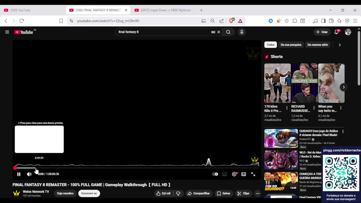Show next Shorts with the arrow
Screen dimensions: 361x203
(x=344, y=87)
